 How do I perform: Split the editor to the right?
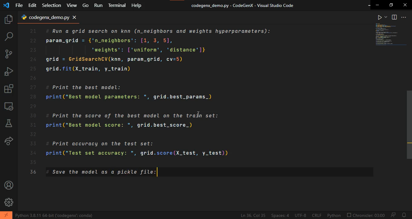394,17
